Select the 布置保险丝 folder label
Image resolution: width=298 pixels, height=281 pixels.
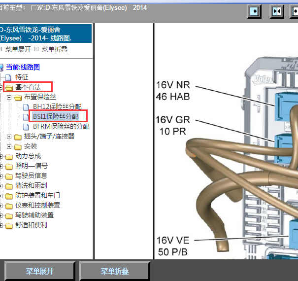40,97
